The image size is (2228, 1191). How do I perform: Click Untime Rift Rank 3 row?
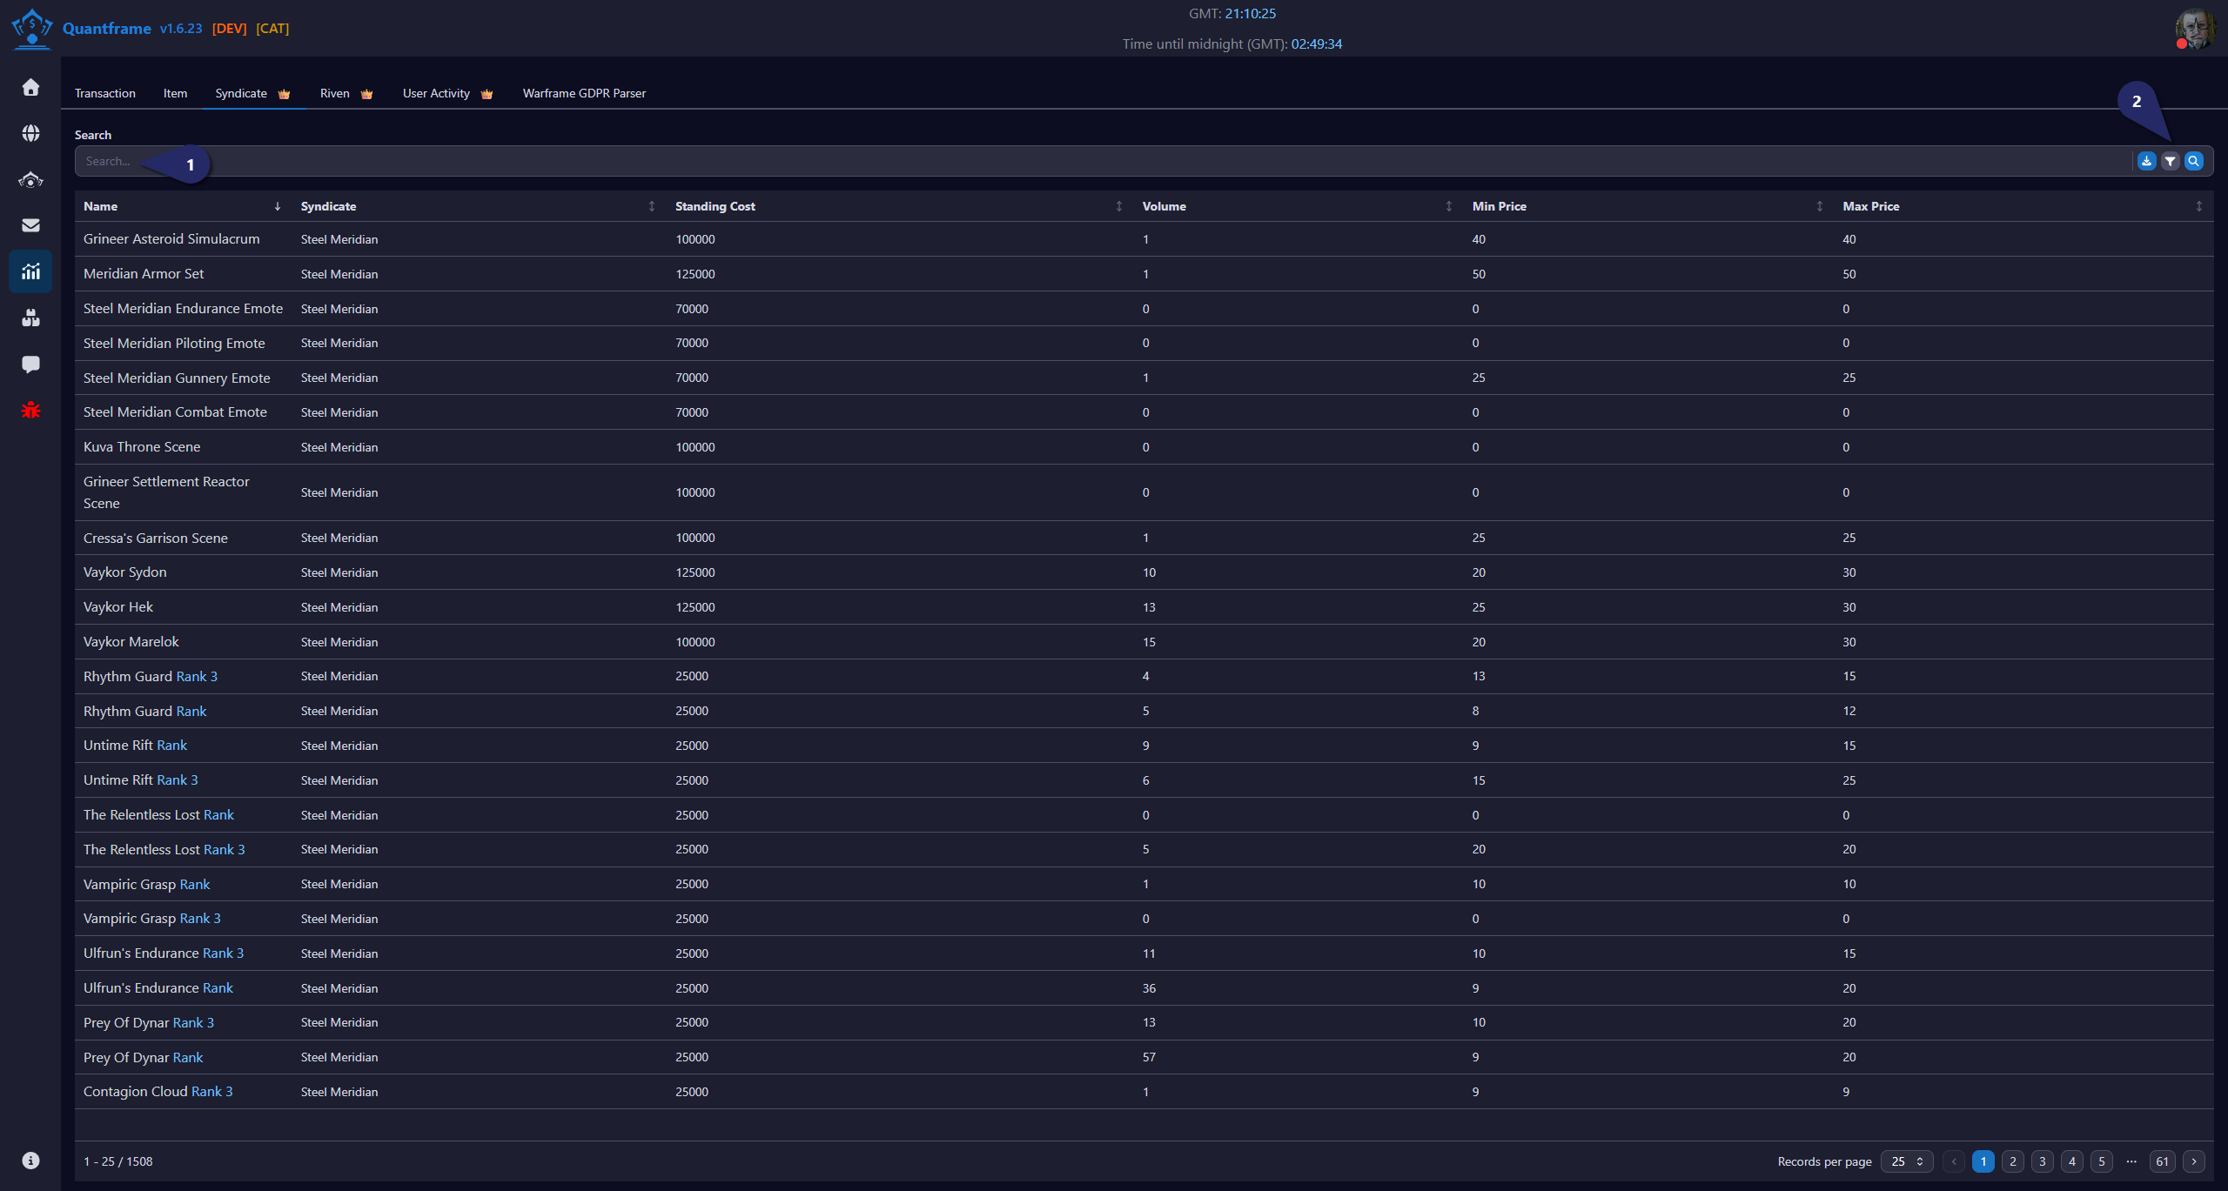pyautogui.click(x=1144, y=780)
